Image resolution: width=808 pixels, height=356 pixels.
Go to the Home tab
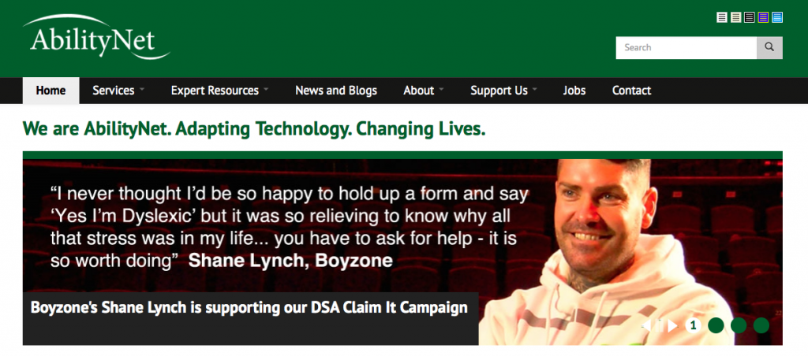click(51, 91)
